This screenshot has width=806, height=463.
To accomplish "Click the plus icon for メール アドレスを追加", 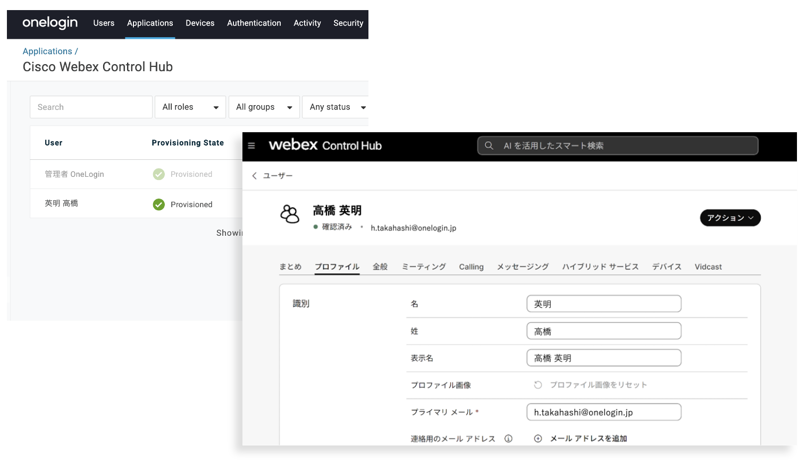I will (x=538, y=439).
